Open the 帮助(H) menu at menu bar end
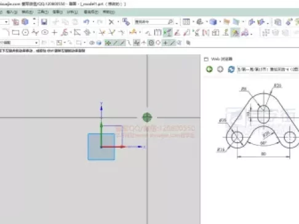Viewport: 299px width, 224px height. point(108,12)
